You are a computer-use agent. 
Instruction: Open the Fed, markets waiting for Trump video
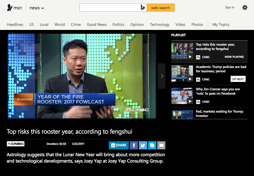pos(219,114)
